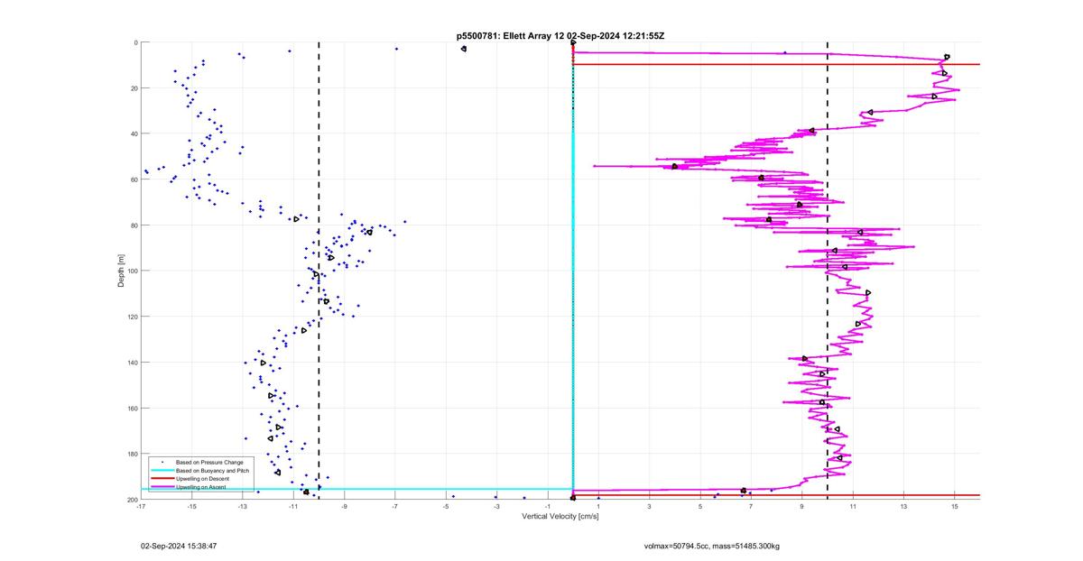Click the x-axis tick label 15

coord(955,506)
